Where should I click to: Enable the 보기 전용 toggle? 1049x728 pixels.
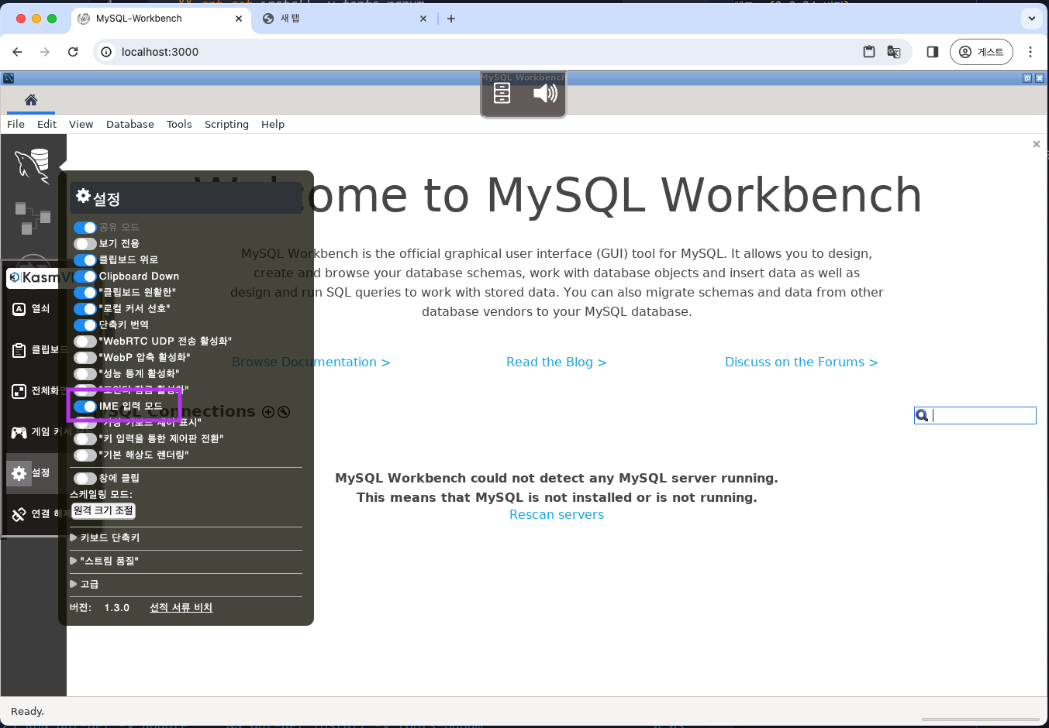(85, 244)
